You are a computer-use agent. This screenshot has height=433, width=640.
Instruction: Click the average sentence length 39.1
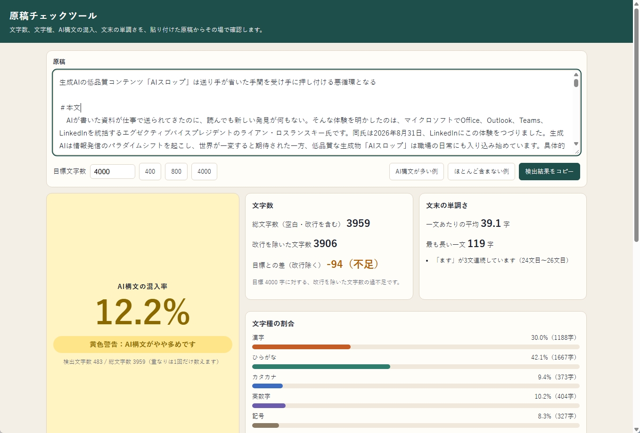pos(491,223)
